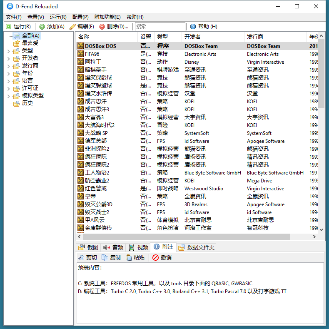
Task: Click the Paste (粘贴) notes icon
Action: pos(129,258)
